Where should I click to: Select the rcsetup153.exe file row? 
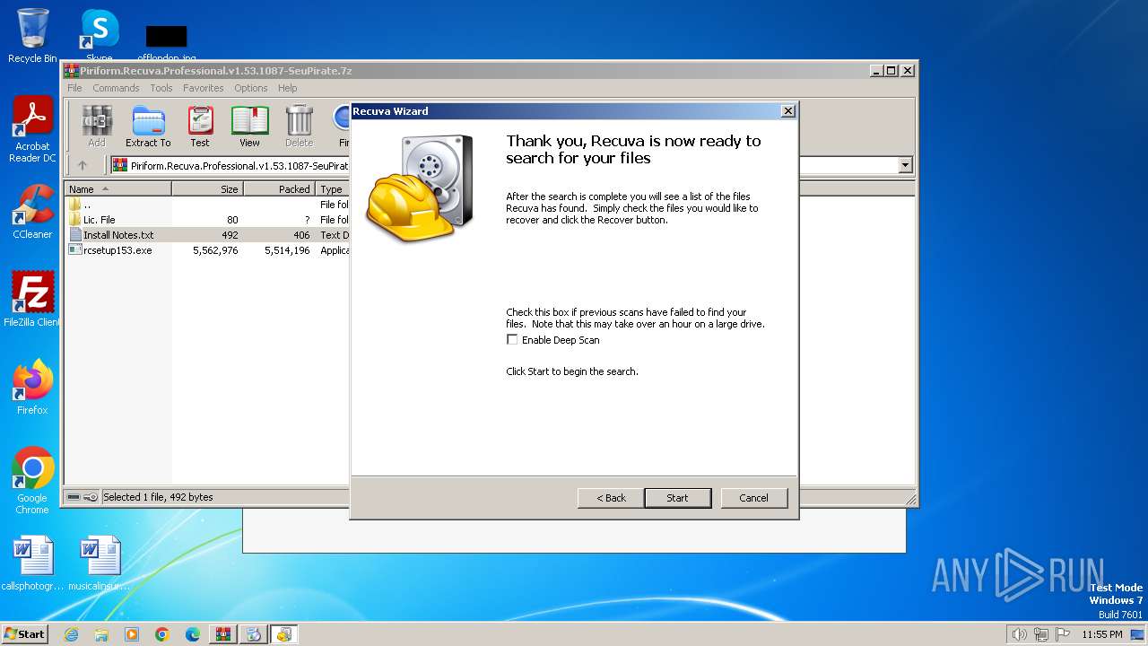pos(207,250)
